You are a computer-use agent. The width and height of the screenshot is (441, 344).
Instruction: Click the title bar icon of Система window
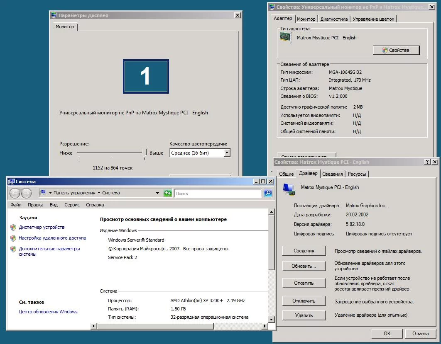pos(12,182)
